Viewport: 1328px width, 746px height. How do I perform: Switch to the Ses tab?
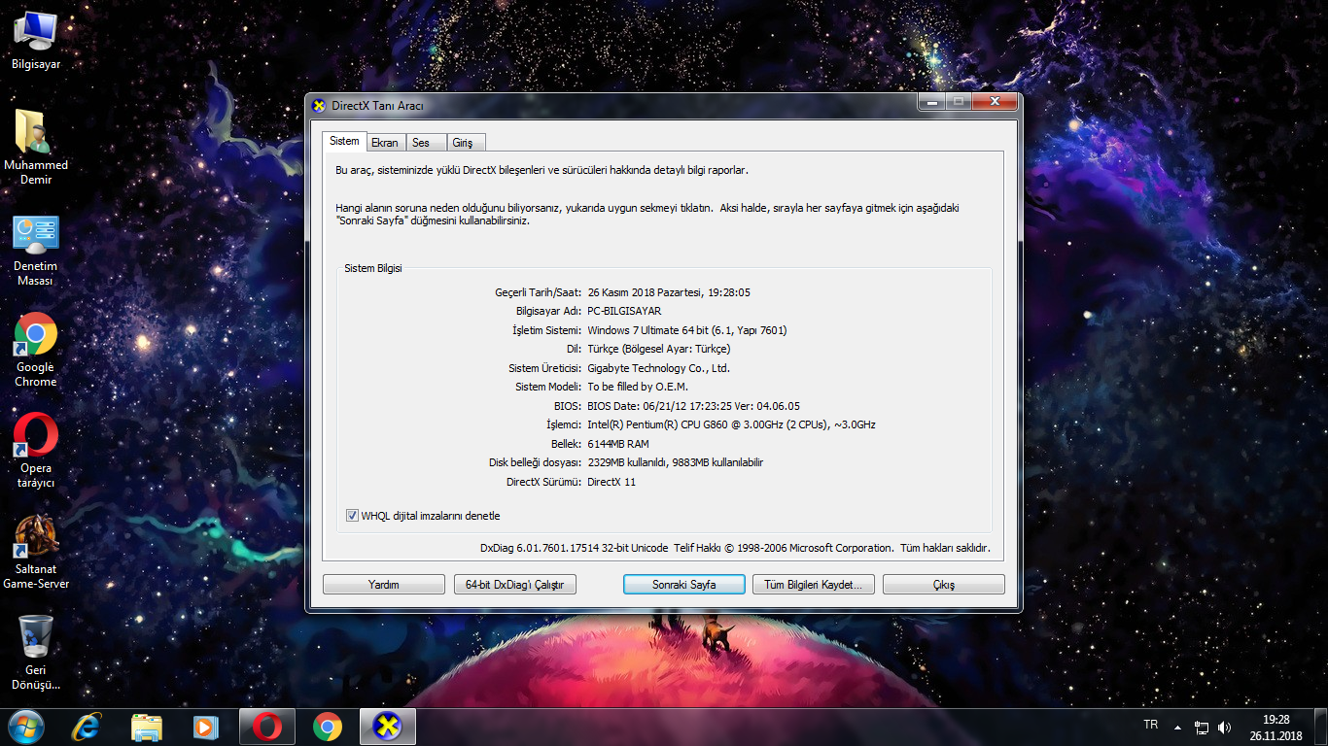pos(421,143)
